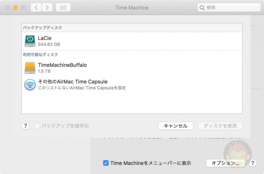Select the TimeMachineBuffalo disk name
The width and height of the screenshot is (264, 174).
click(62, 65)
